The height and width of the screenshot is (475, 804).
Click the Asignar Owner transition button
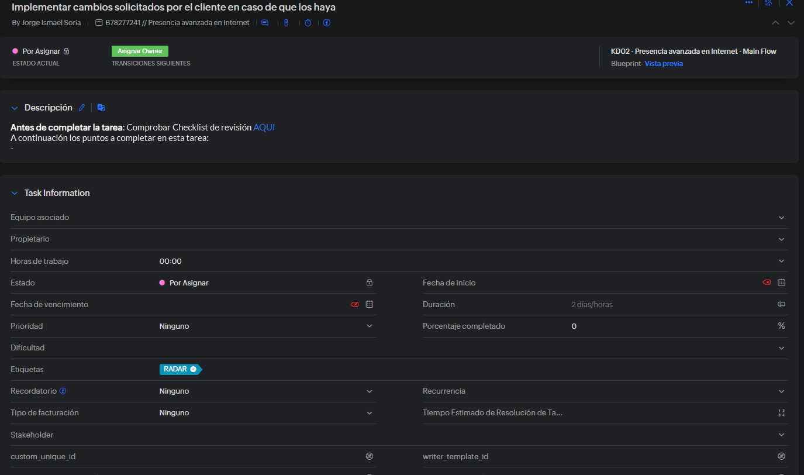(x=140, y=51)
